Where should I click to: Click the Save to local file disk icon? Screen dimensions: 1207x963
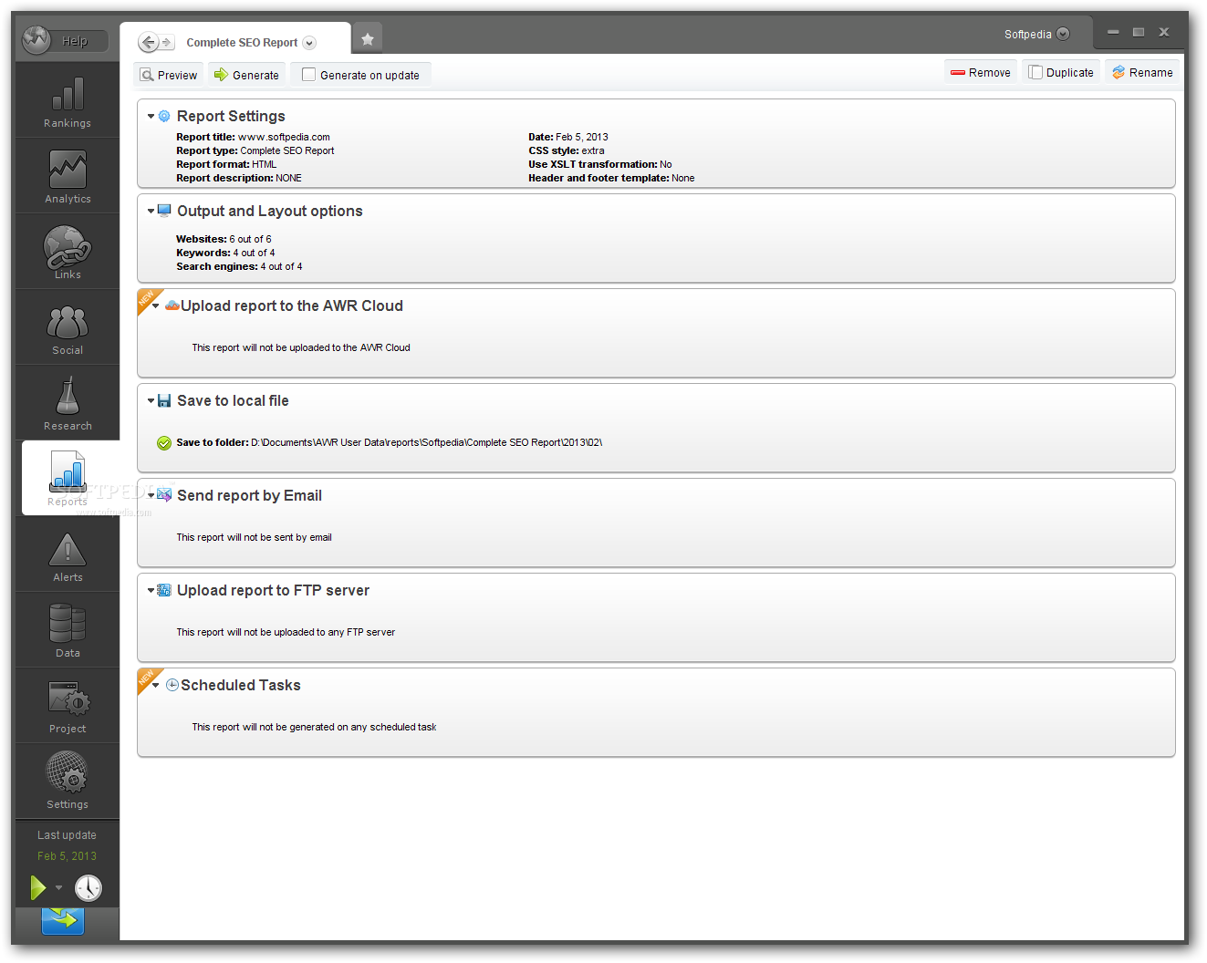point(164,400)
